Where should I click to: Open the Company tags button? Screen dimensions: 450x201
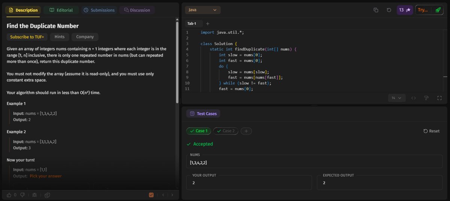coord(85,37)
